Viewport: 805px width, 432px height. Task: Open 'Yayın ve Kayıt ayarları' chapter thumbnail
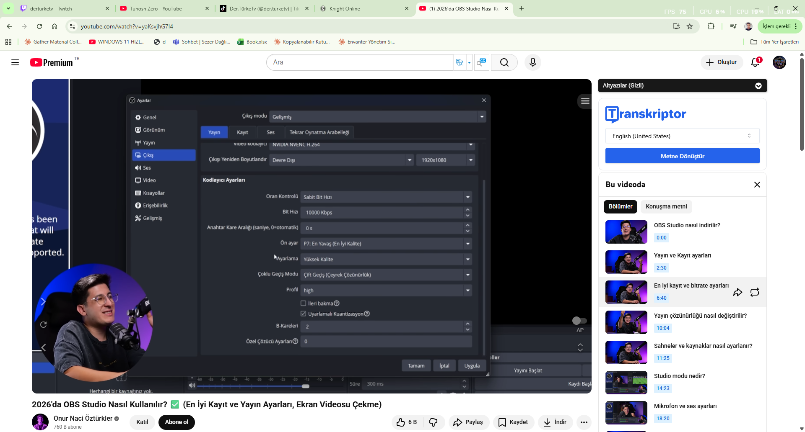[x=626, y=262]
